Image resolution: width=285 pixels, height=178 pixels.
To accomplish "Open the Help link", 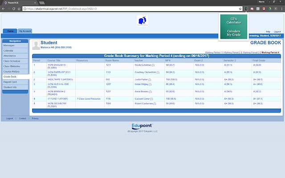I will point(268,32).
